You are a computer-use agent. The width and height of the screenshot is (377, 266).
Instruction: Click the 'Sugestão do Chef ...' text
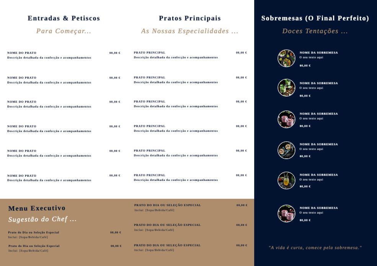[42, 219]
